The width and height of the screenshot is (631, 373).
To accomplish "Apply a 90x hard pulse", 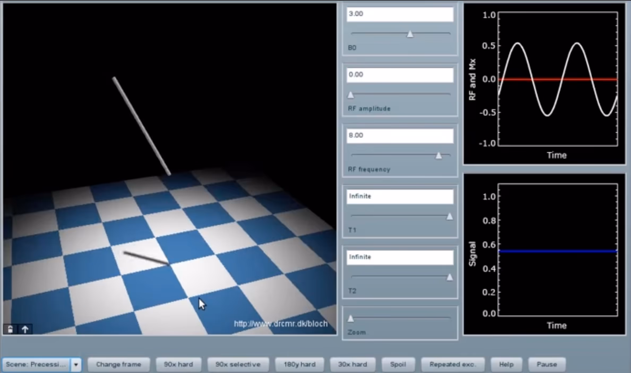I will 179,364.
